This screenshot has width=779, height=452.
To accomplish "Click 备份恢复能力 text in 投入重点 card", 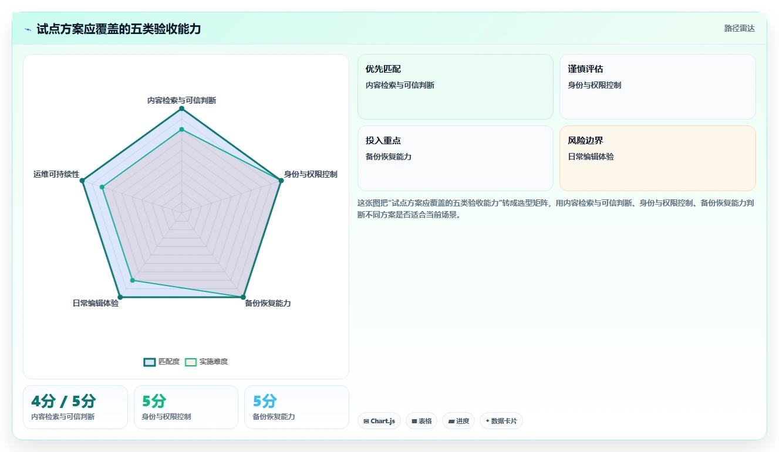I will 389,157.
